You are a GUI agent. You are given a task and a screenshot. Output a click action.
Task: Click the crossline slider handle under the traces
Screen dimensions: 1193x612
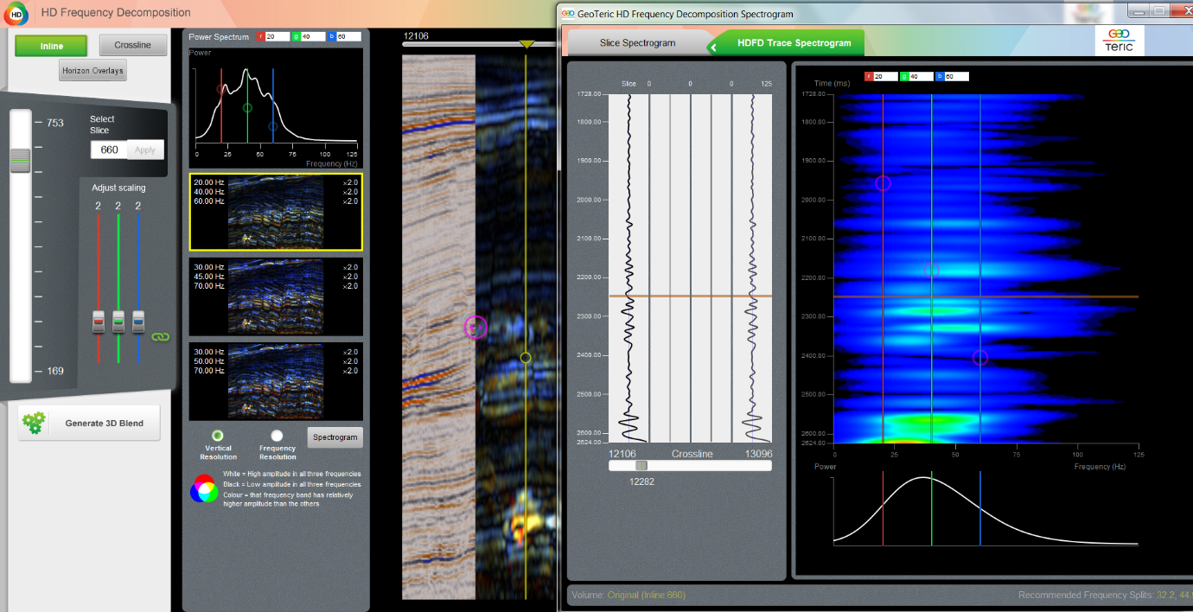pos(641,465)
